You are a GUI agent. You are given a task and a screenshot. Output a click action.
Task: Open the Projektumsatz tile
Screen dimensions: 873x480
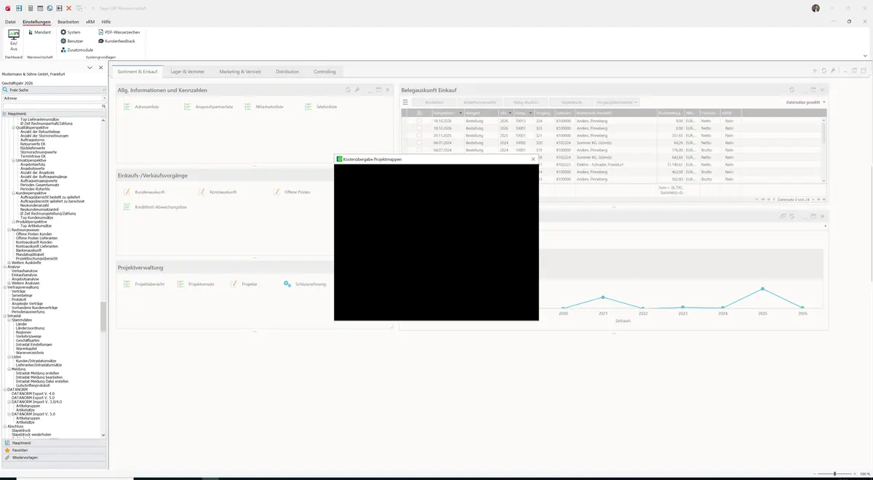[196, 284]
